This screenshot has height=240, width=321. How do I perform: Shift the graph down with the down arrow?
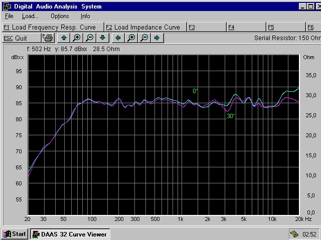coord(102,38)
